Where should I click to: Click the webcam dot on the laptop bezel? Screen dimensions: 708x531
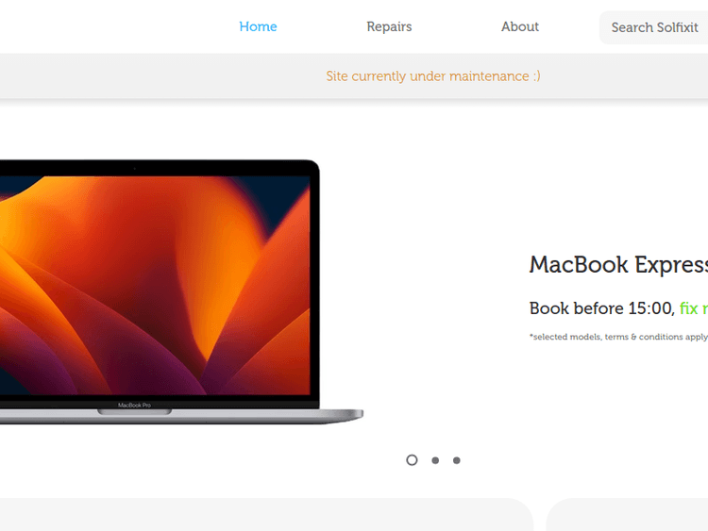pyautogui.click(x=135, y=168)
